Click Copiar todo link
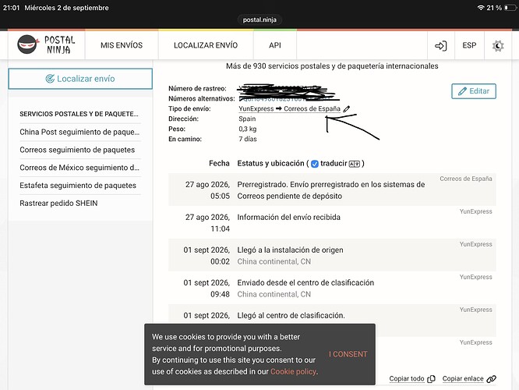Viewport: 519px width, 390px height. click(x=407, y=378)
